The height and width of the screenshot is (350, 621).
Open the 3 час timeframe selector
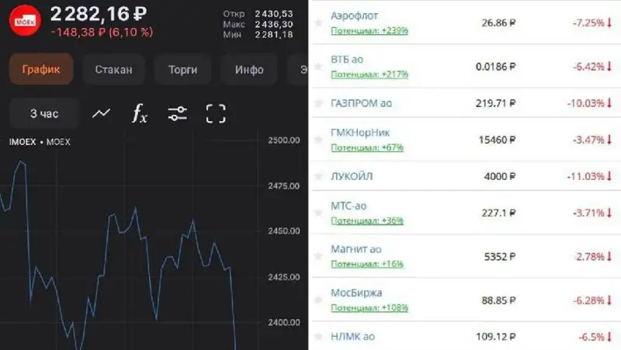44,113
